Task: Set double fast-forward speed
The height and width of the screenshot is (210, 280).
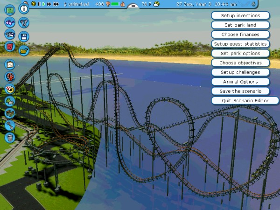Action: pyautogui.click(x=49, y=4)
